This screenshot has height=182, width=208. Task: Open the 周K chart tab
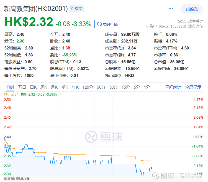click(44, 87)
